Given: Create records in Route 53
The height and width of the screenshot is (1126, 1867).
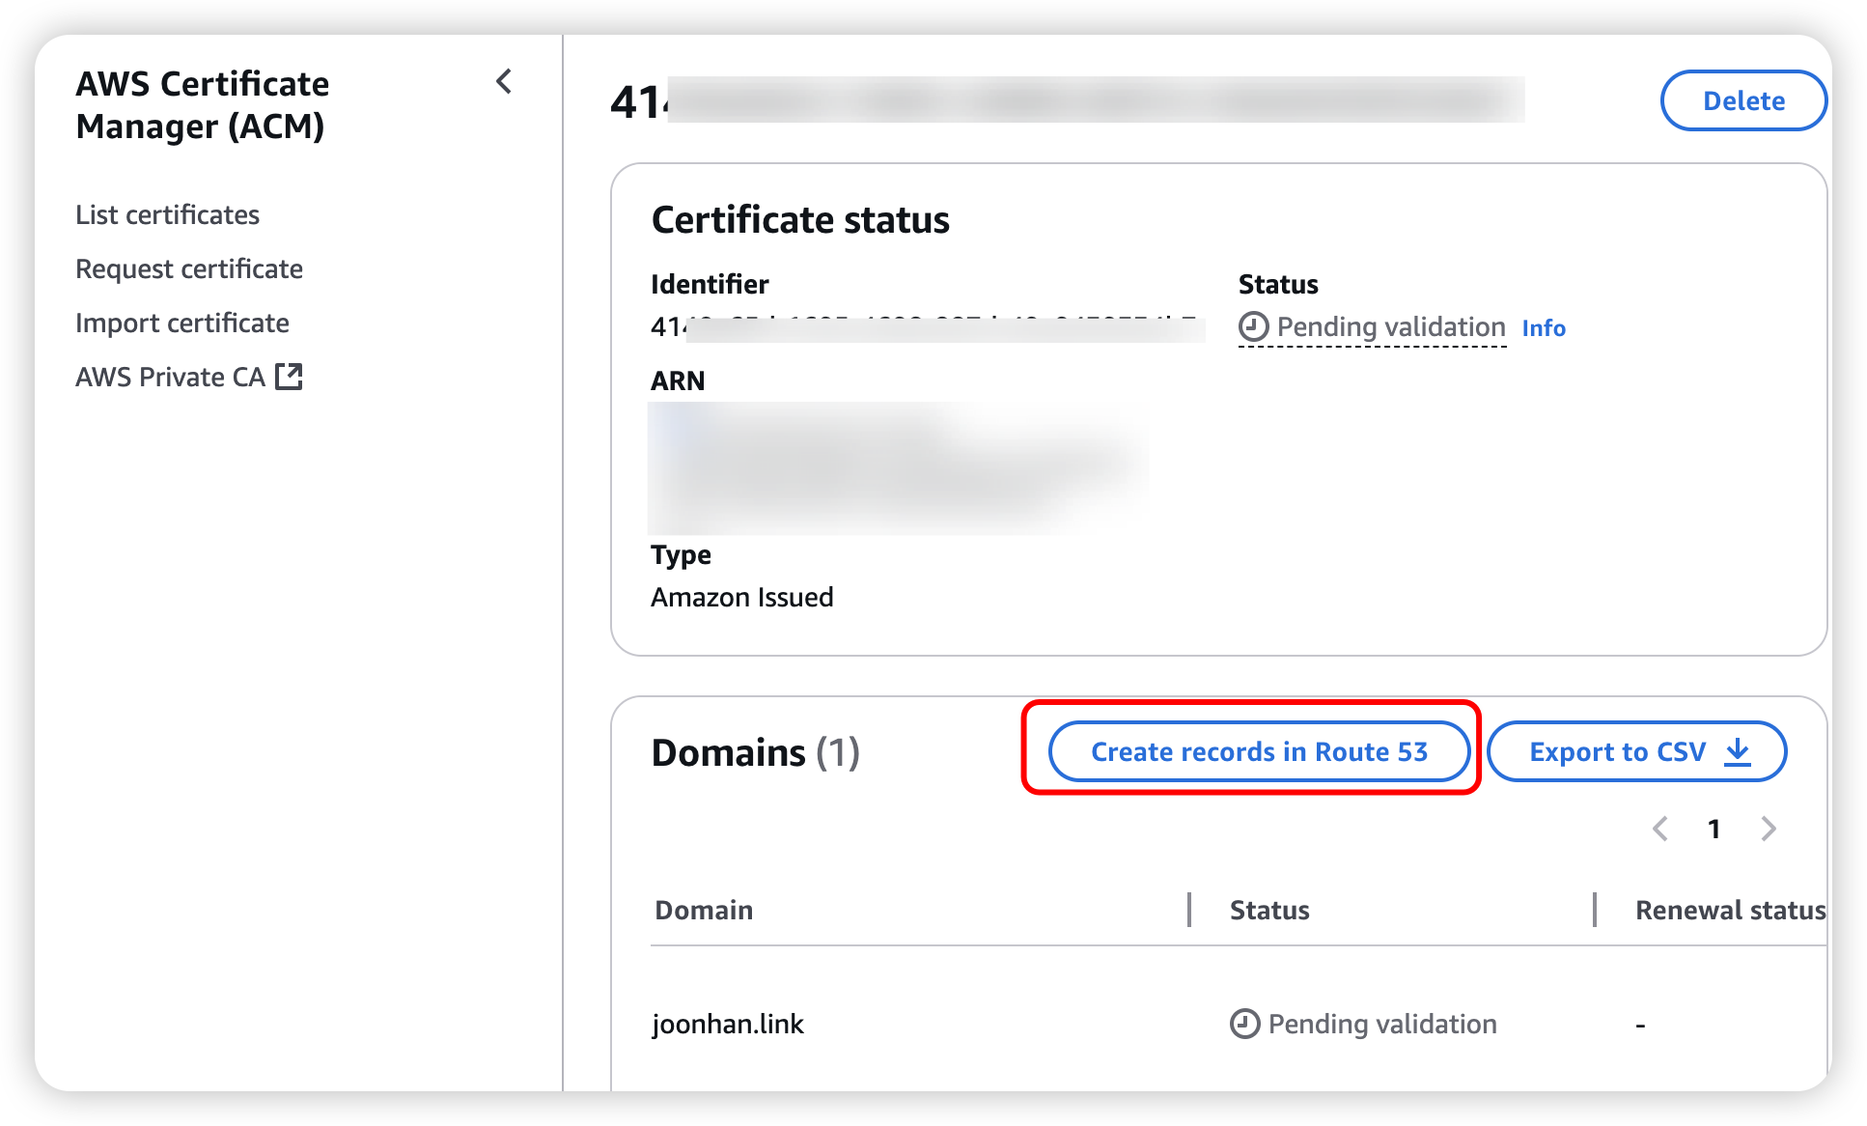Looking at the screenshot, I should click(x=1259, y=751).
